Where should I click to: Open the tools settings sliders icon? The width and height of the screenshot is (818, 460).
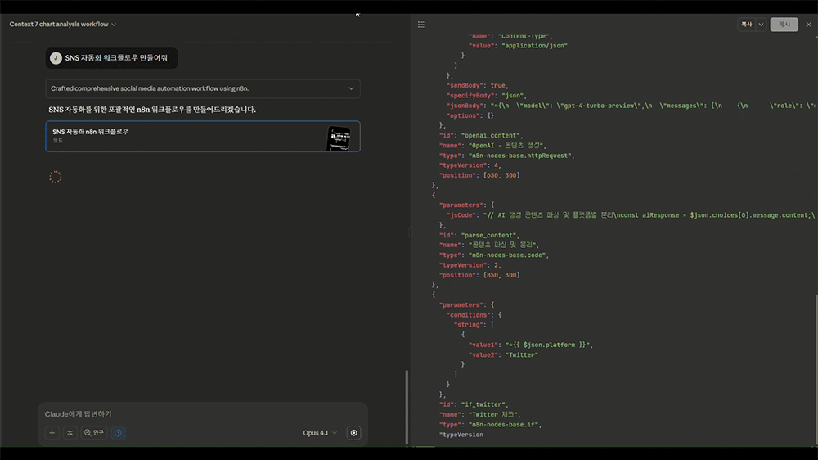click(70, 433)
